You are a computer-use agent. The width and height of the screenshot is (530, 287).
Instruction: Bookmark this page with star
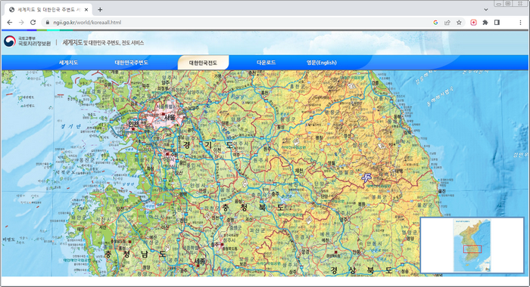pyautogui.click(x=459, y=22)
